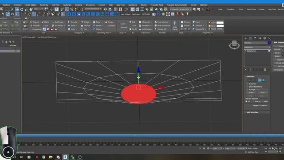Select the Move transform tool
284x160 pixels.
coord(17,9)
